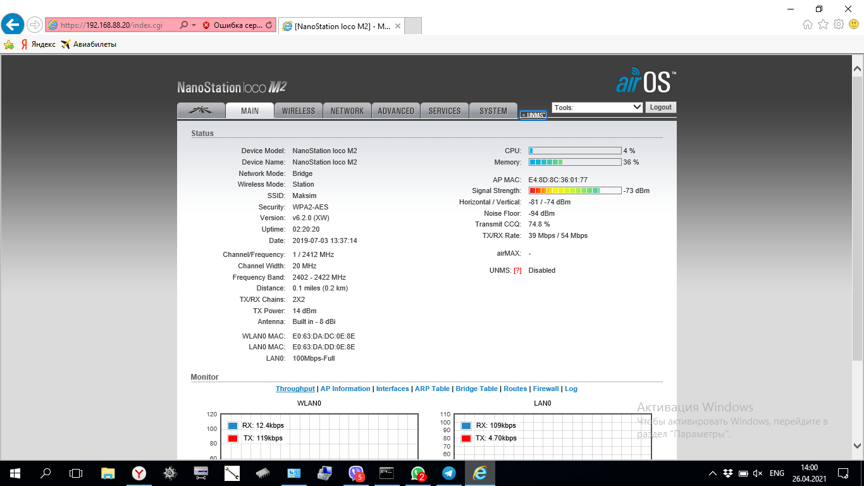The width and height of the screenshot is (864, 486).
Task: Open the SYSTEM tab
Action: pyautogui.click(x=493, y=111)
